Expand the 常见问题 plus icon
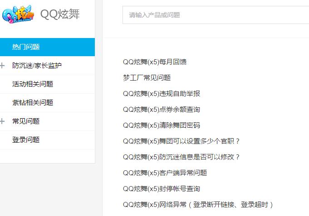This screenshot has width=309, height=216. click(x=3, y=121)
